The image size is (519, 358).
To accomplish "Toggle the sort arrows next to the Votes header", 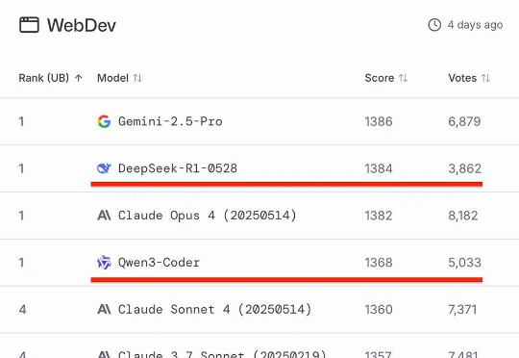I will coord(485,78).
